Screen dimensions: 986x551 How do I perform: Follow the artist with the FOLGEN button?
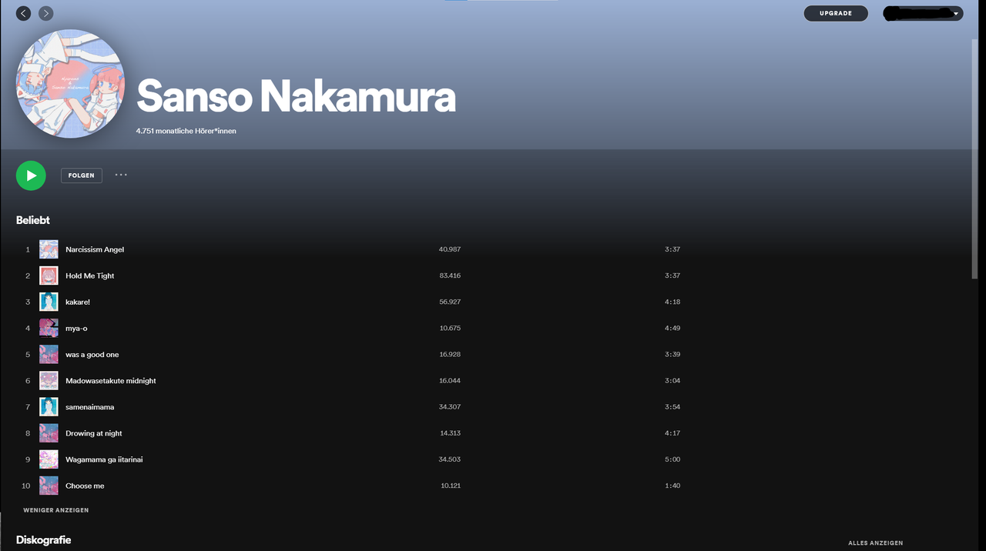click(x=82, y=175)
